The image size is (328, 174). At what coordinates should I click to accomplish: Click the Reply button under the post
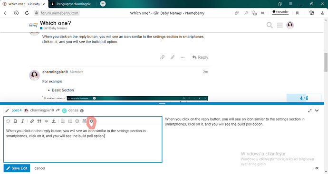pyautogui.click(x=200, y=57)
